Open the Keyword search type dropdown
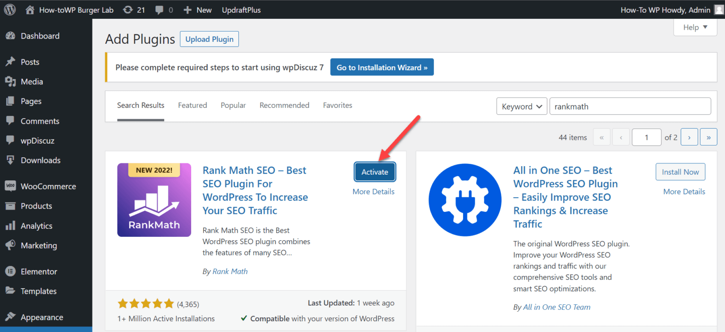The height and width of the screenshot is (332, 725). pos(522,106)
